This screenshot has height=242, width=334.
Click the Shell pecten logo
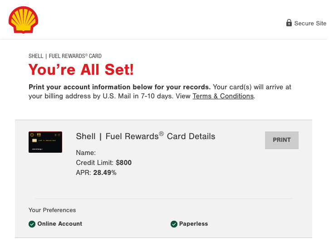(x=23, y=20)
